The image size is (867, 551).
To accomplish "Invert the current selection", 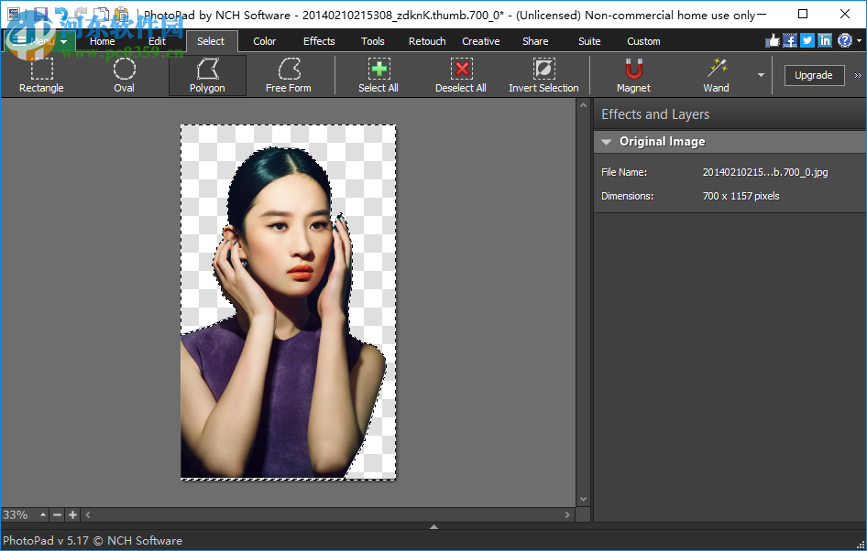I will point(543,73).
